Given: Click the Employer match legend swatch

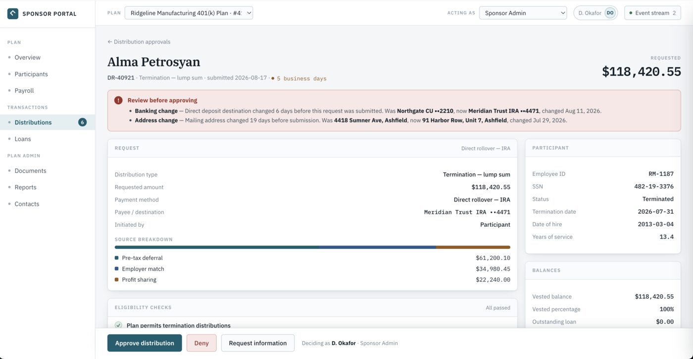Looking at the screenshot, I should [116, 269].
